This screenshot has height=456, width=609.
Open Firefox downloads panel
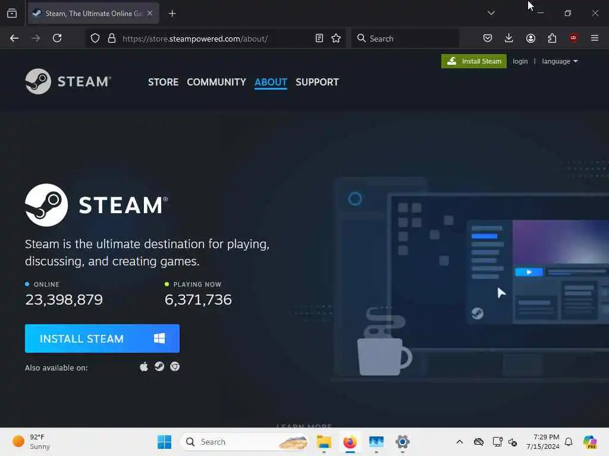click(x=509, y=38)
